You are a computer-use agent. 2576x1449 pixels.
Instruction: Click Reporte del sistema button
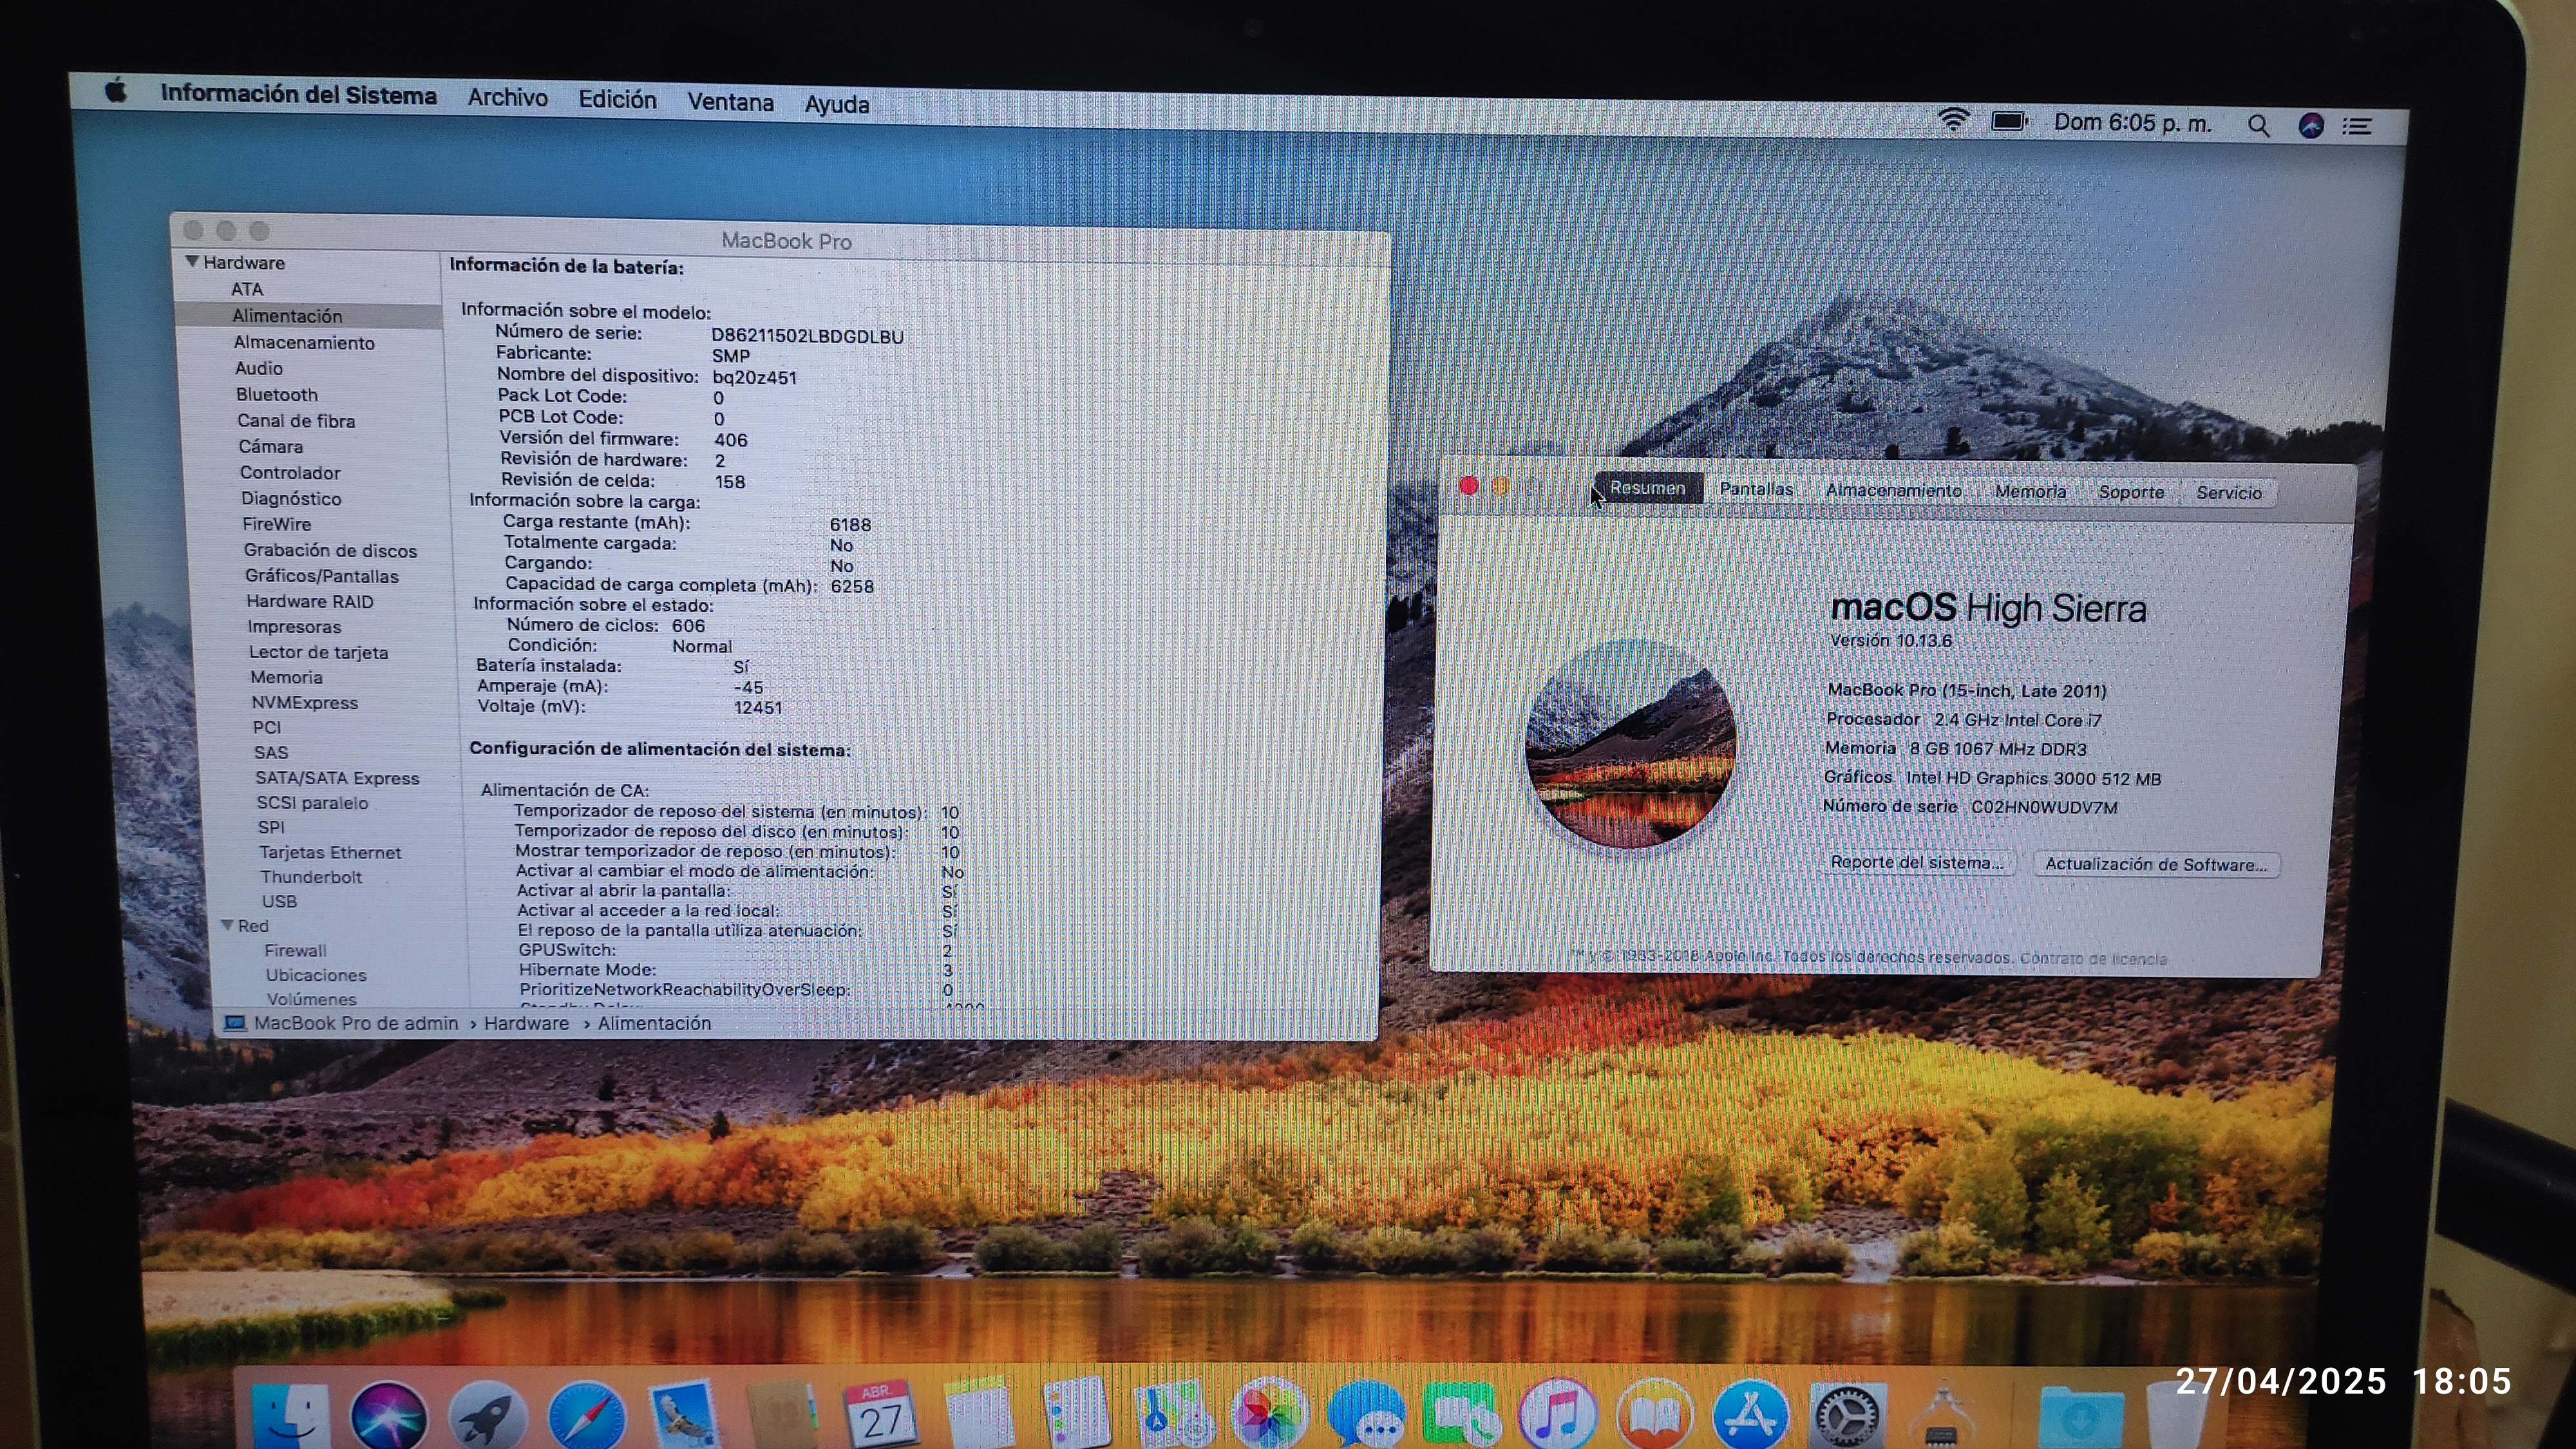click(1916, 863)
